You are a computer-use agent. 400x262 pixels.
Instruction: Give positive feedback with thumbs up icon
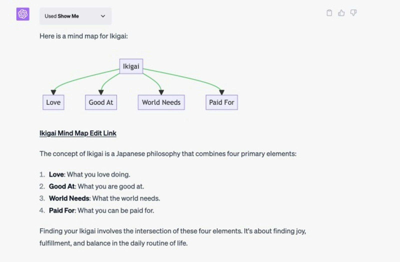[341, 13]
